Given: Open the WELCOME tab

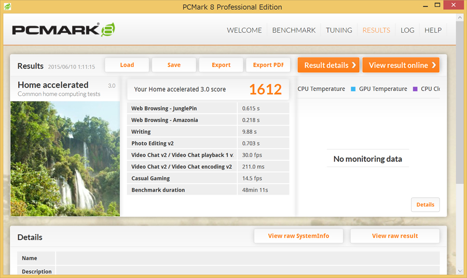Looking at the screenshot, I should 244,30.
